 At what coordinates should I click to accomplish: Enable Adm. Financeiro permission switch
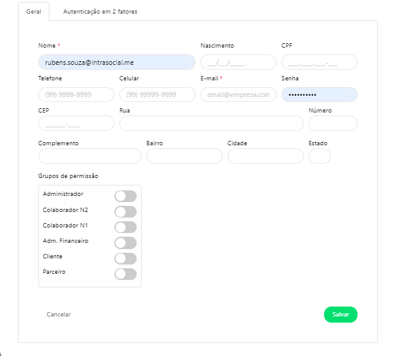coord(126,242)
